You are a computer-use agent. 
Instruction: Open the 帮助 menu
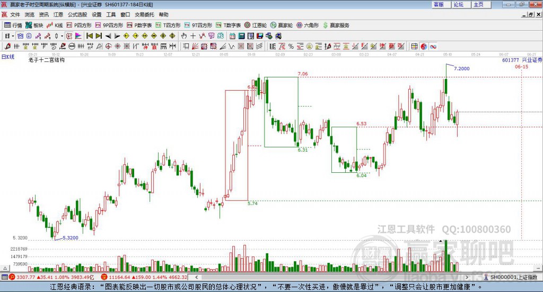point(163,14)
